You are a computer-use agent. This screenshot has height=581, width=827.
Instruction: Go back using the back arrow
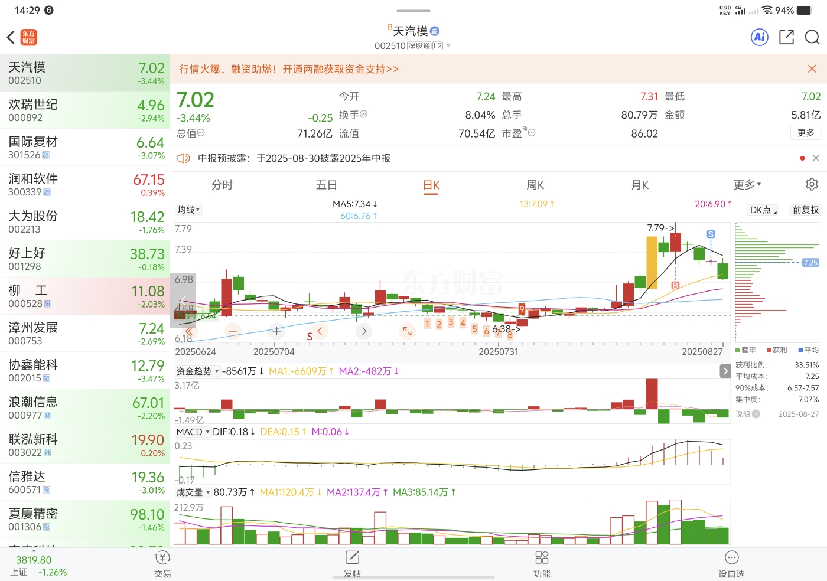tap(11, 37)
